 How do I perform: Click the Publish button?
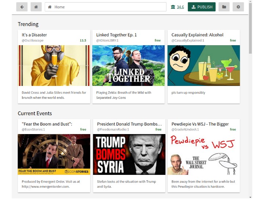[x=202, y=7]
